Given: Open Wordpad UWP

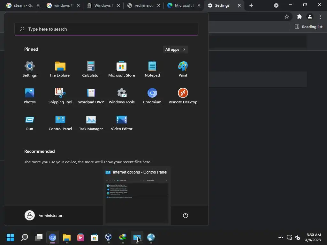Looking at the screenshot, I should pyautogui.click(x=91, y=96).
